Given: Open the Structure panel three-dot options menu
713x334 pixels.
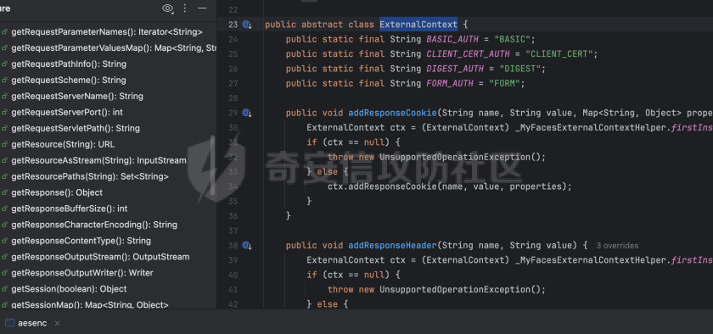Looking at the screenshot, I should [185, 8].
